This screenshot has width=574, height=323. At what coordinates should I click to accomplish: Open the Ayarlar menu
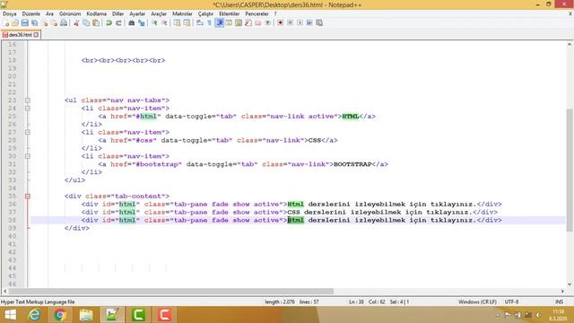137,13
